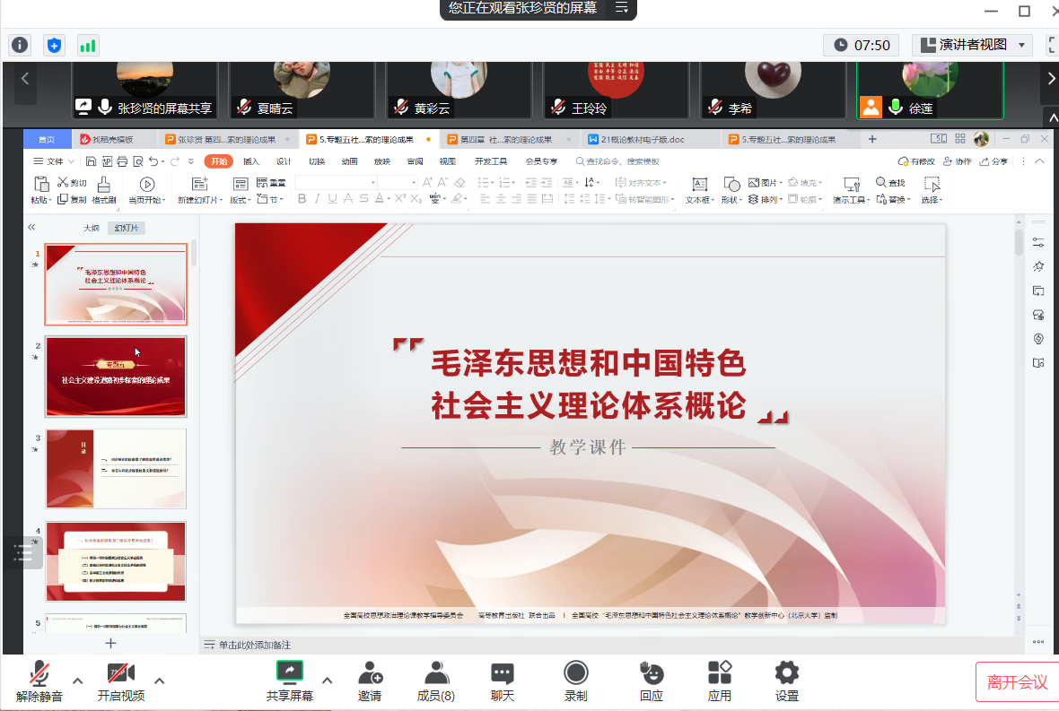Click the red 离开会议 button
Screen dimensions: 1059x711
(x=1017, y=682)
